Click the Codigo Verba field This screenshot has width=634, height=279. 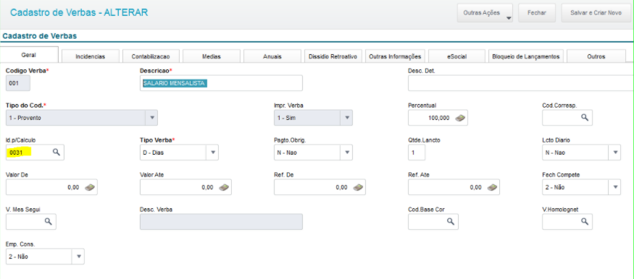coord(18,83)
